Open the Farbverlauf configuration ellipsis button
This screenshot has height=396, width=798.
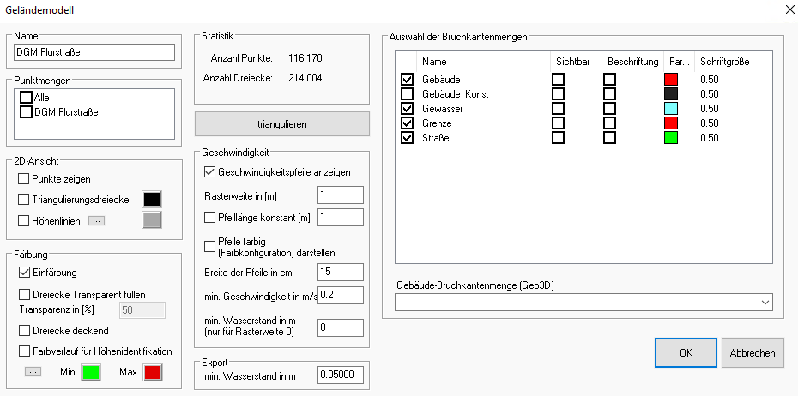pos(33,372)
